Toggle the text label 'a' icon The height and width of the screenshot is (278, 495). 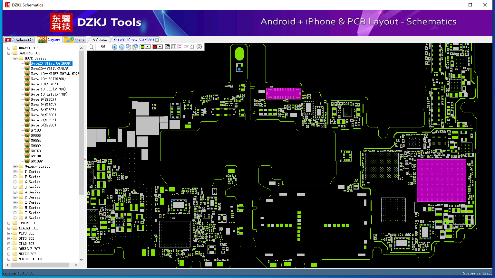174,47
